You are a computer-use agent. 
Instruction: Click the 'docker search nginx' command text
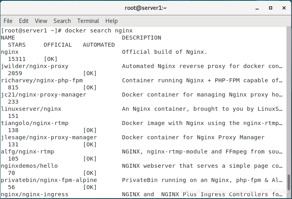pyautogui.click(x=99, y=30)
